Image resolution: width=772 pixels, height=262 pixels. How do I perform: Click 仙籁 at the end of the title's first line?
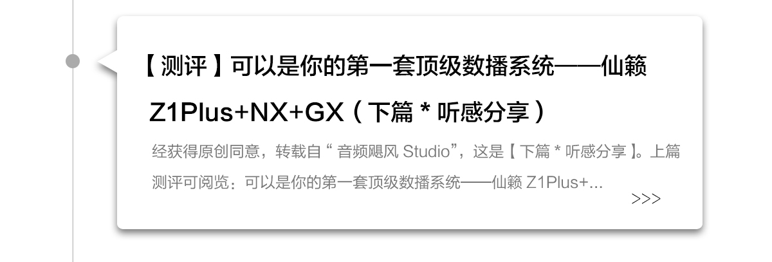(x=624, y=66)
